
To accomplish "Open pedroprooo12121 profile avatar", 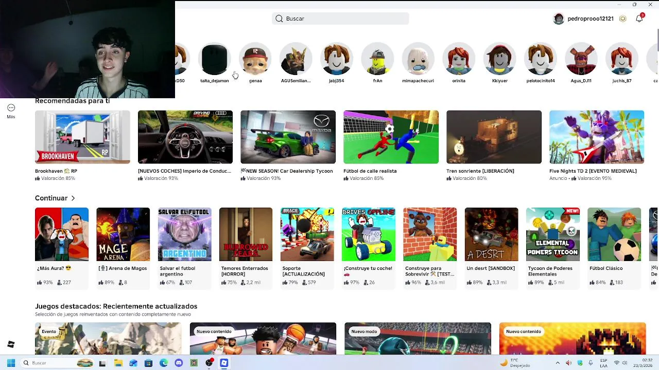I will coord(559,19).
